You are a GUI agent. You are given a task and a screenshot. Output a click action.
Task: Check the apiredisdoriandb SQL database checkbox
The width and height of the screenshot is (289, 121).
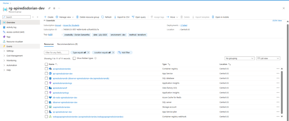tap(46, 78)
